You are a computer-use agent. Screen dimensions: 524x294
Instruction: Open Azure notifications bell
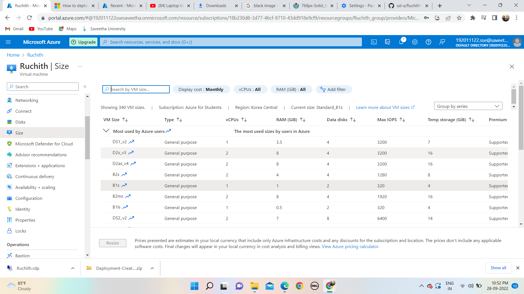coord(401,42)
